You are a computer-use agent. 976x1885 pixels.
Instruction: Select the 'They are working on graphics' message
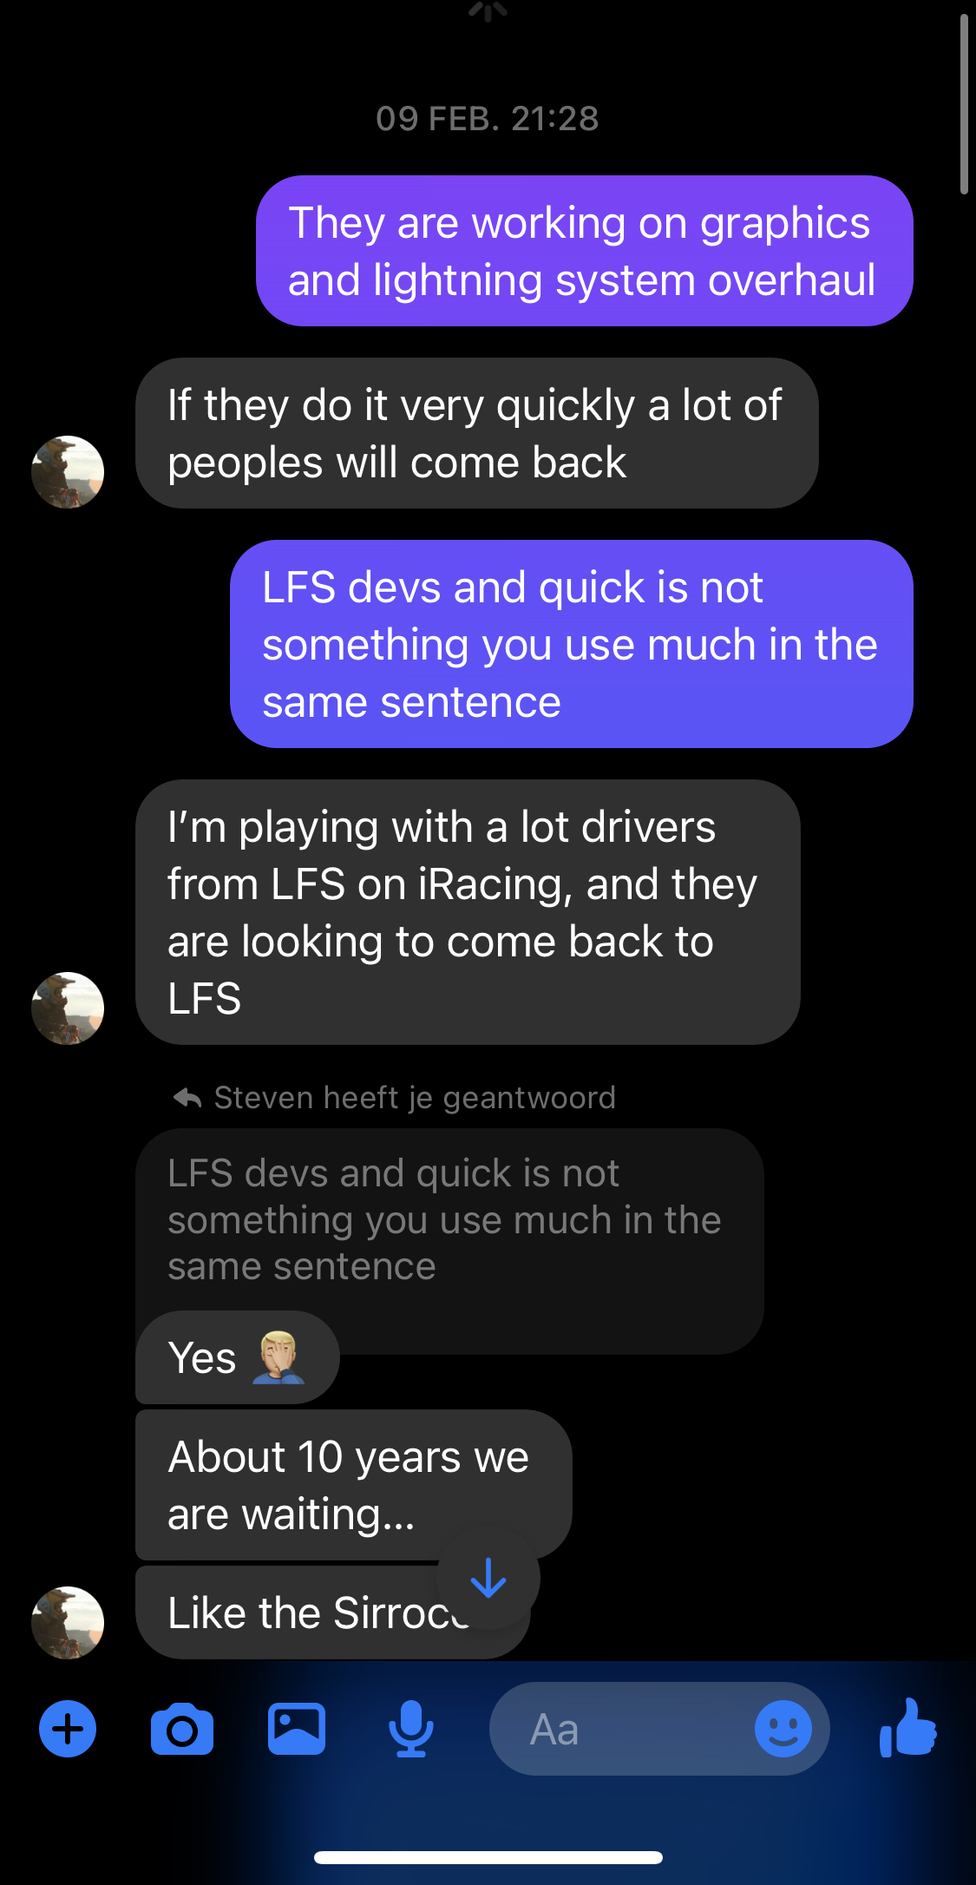point(584,251)
